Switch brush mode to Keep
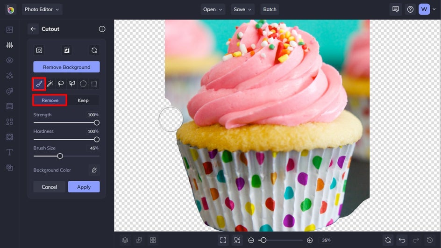Screen dimensions: 441x248 tap(83, 100)
